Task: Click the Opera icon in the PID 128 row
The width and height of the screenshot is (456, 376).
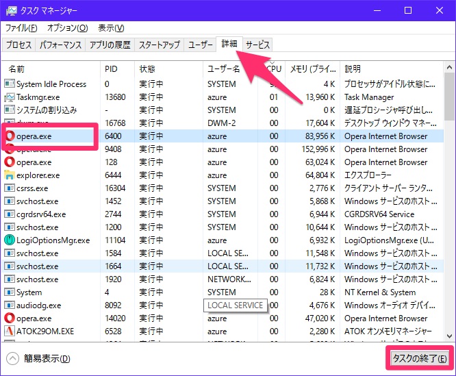Action: (10, 162)
